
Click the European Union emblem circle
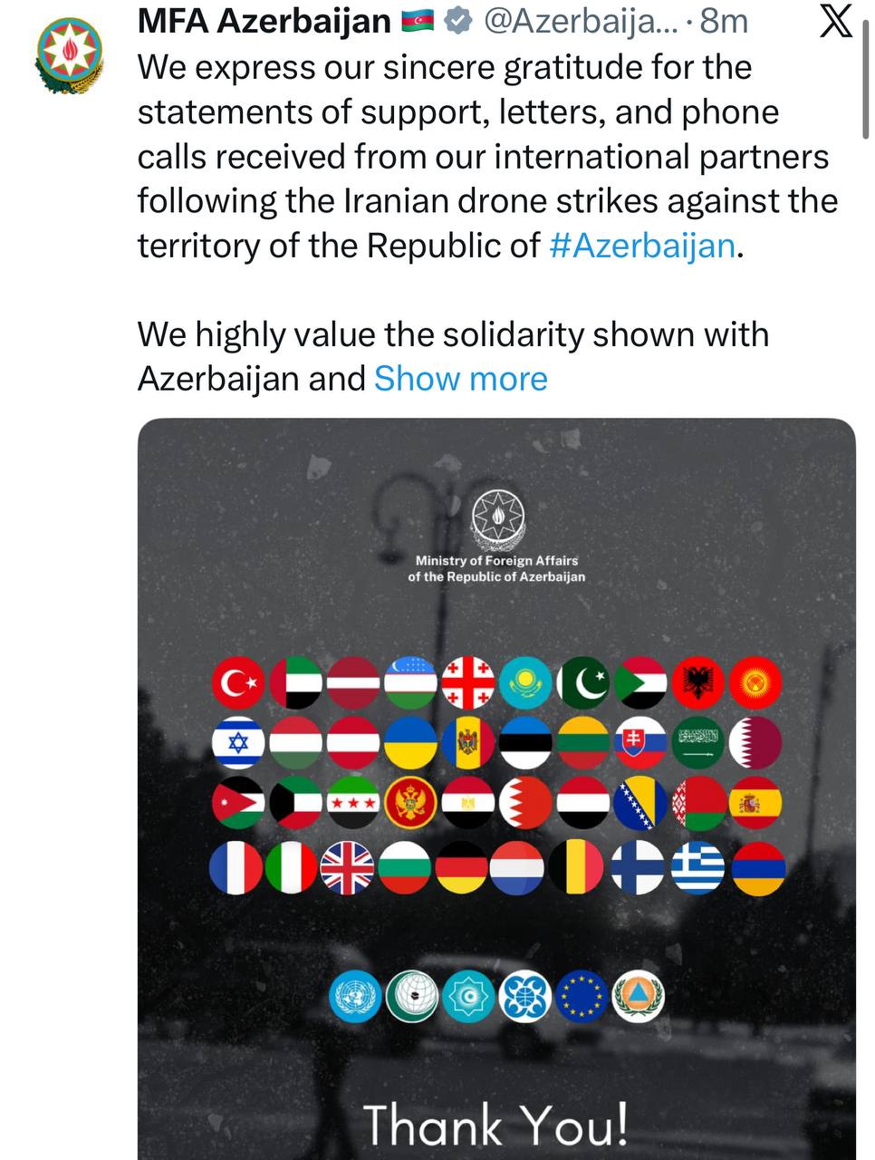(x=581, y=996)
